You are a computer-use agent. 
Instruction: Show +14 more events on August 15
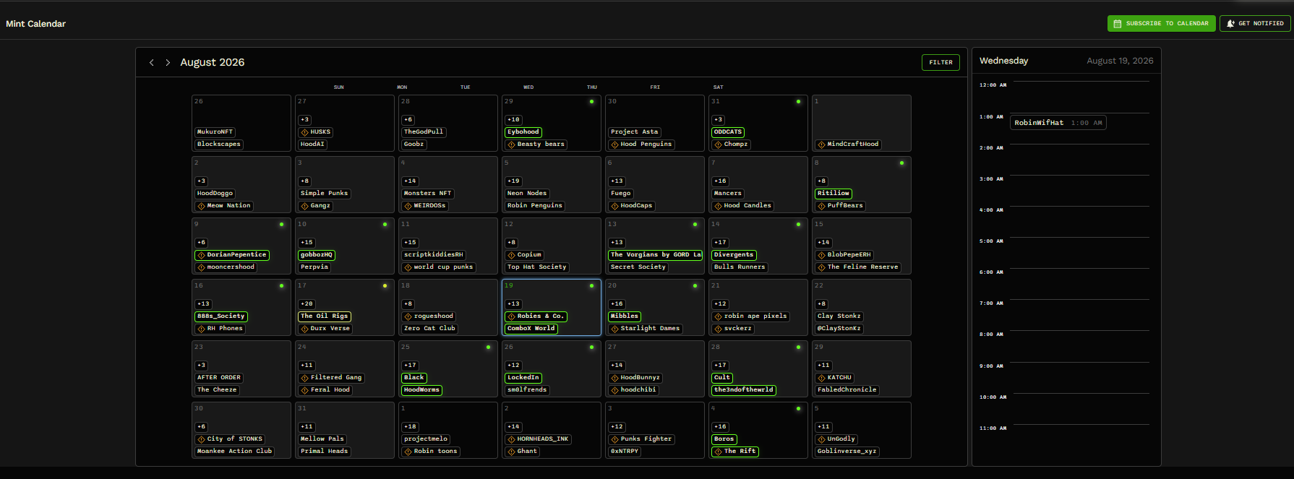[x=823, y=243]
